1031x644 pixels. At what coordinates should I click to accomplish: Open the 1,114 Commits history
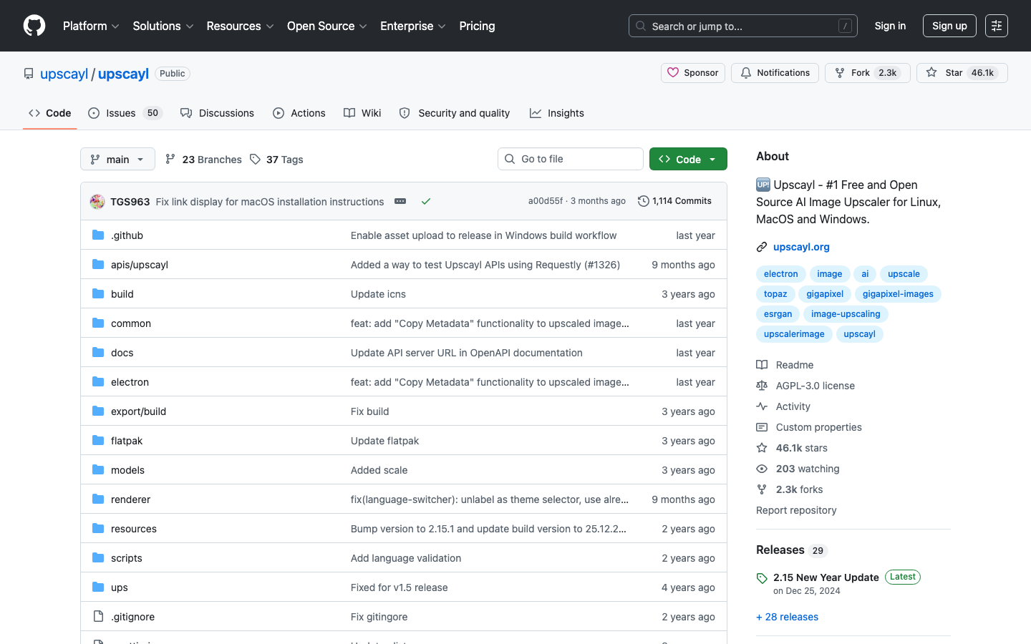coord(674,201)
